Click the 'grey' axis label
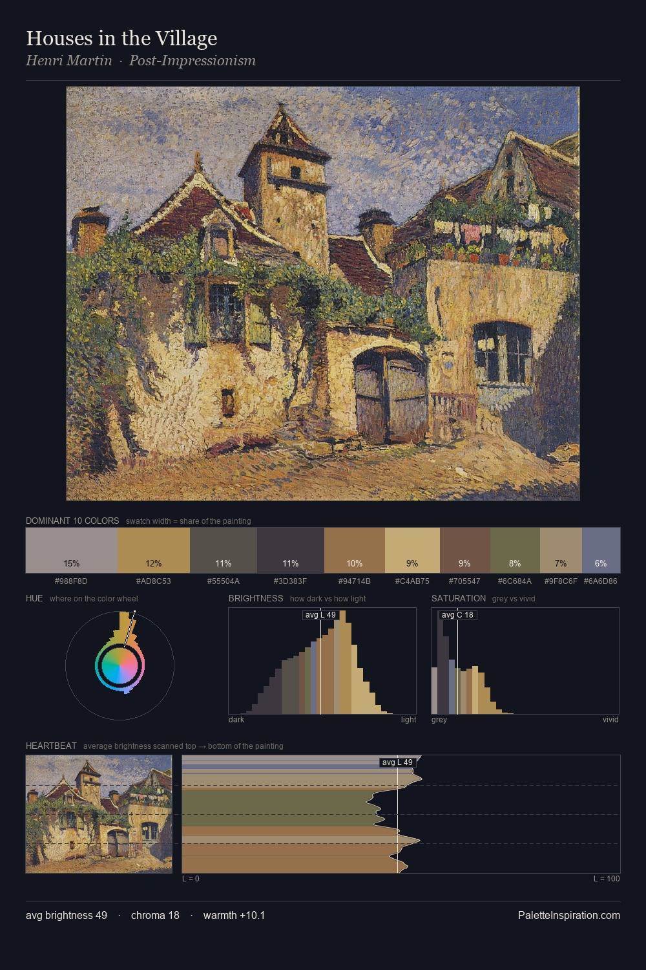Viewport: 646px width, 970px height. (x=439, y=719)
